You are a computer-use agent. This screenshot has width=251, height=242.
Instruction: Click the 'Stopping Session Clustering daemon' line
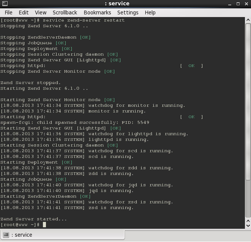pos(59,54)
